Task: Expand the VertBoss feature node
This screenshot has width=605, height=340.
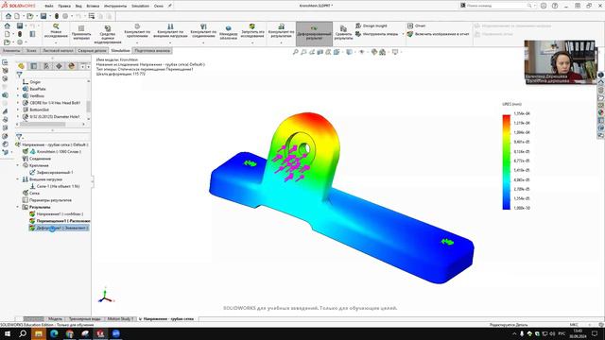Action: pyautogui.click(x=18, y=95)
